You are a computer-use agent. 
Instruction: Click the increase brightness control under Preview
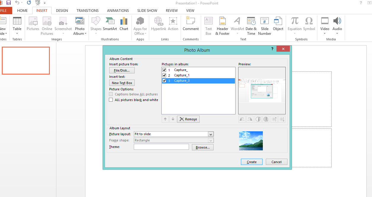[x=274, y=119]
